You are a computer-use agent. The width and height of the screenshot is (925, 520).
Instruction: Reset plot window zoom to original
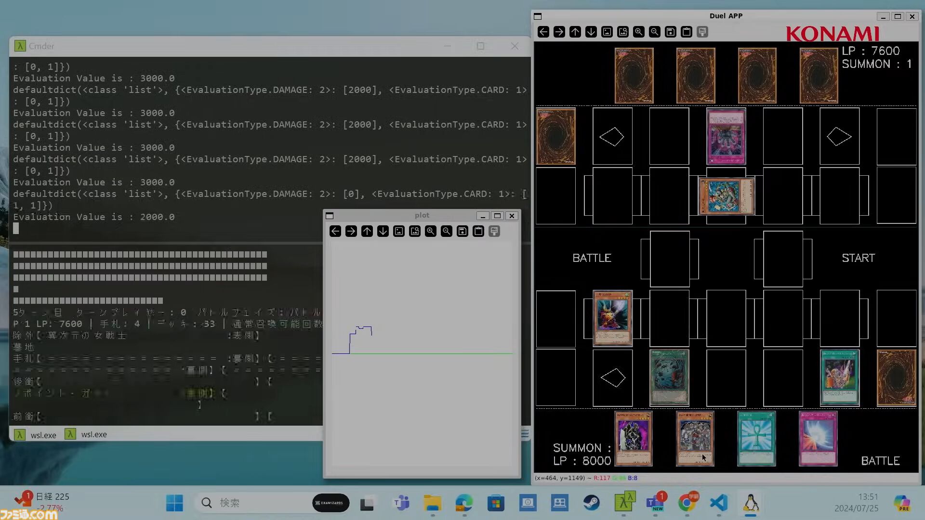coord(399,231)
